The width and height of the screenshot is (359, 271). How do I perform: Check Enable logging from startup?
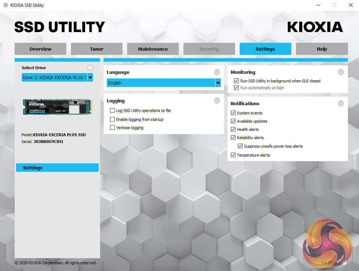coord(112,119)
